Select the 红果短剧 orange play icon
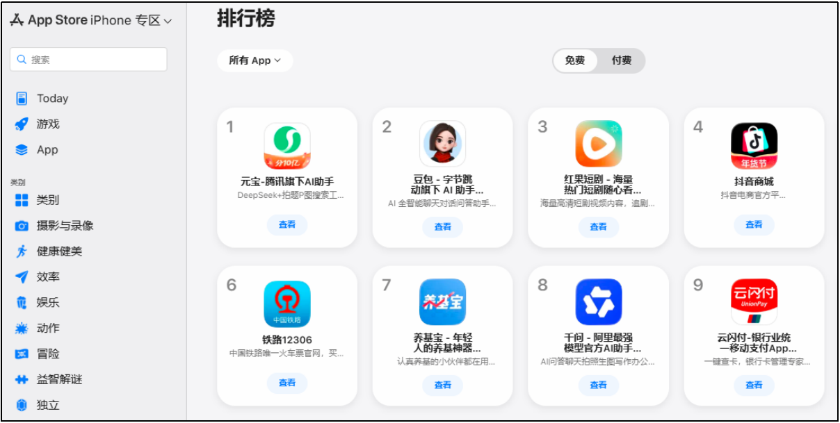 tap(599, 144)
